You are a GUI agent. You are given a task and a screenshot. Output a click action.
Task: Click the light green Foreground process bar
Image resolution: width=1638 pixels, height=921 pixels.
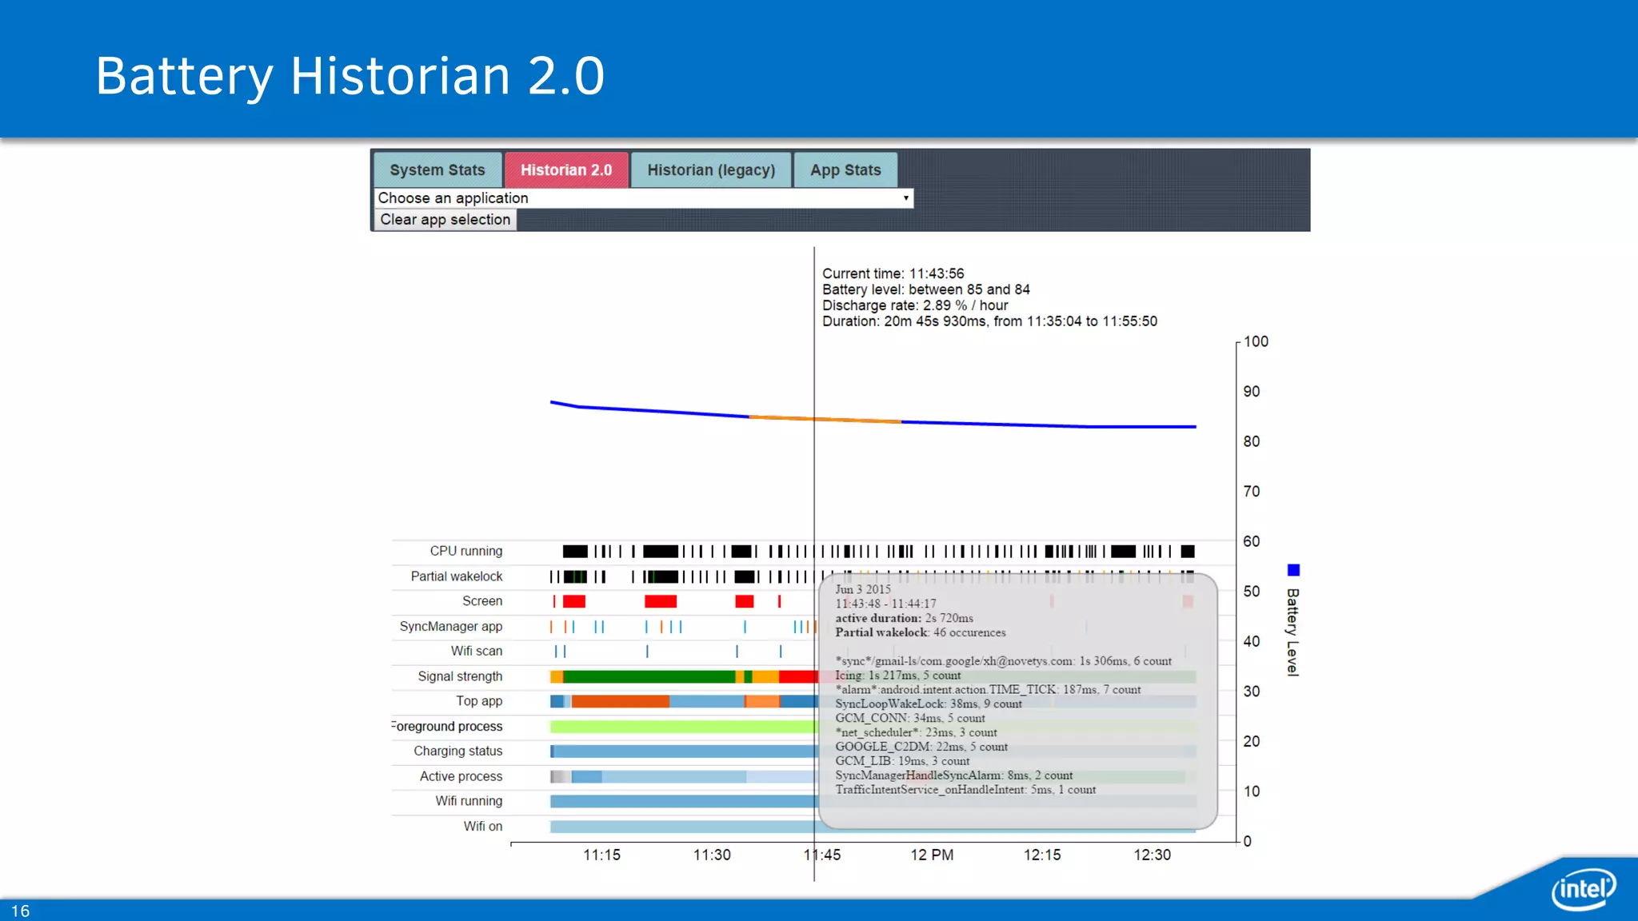point(680,727)
